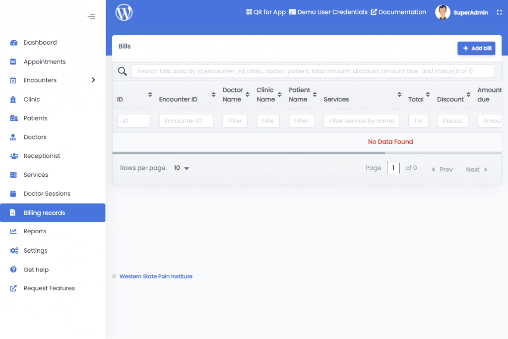Open Patients menu item
508x339 pixels.
click(x=53, y=118)
